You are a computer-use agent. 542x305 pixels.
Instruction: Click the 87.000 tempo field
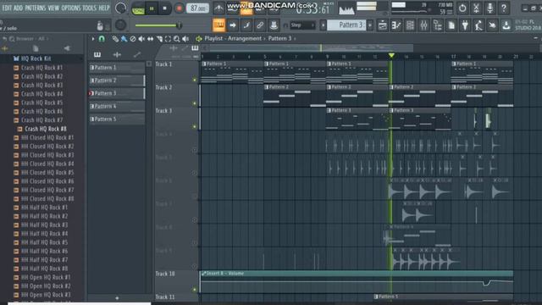(197, 8)
